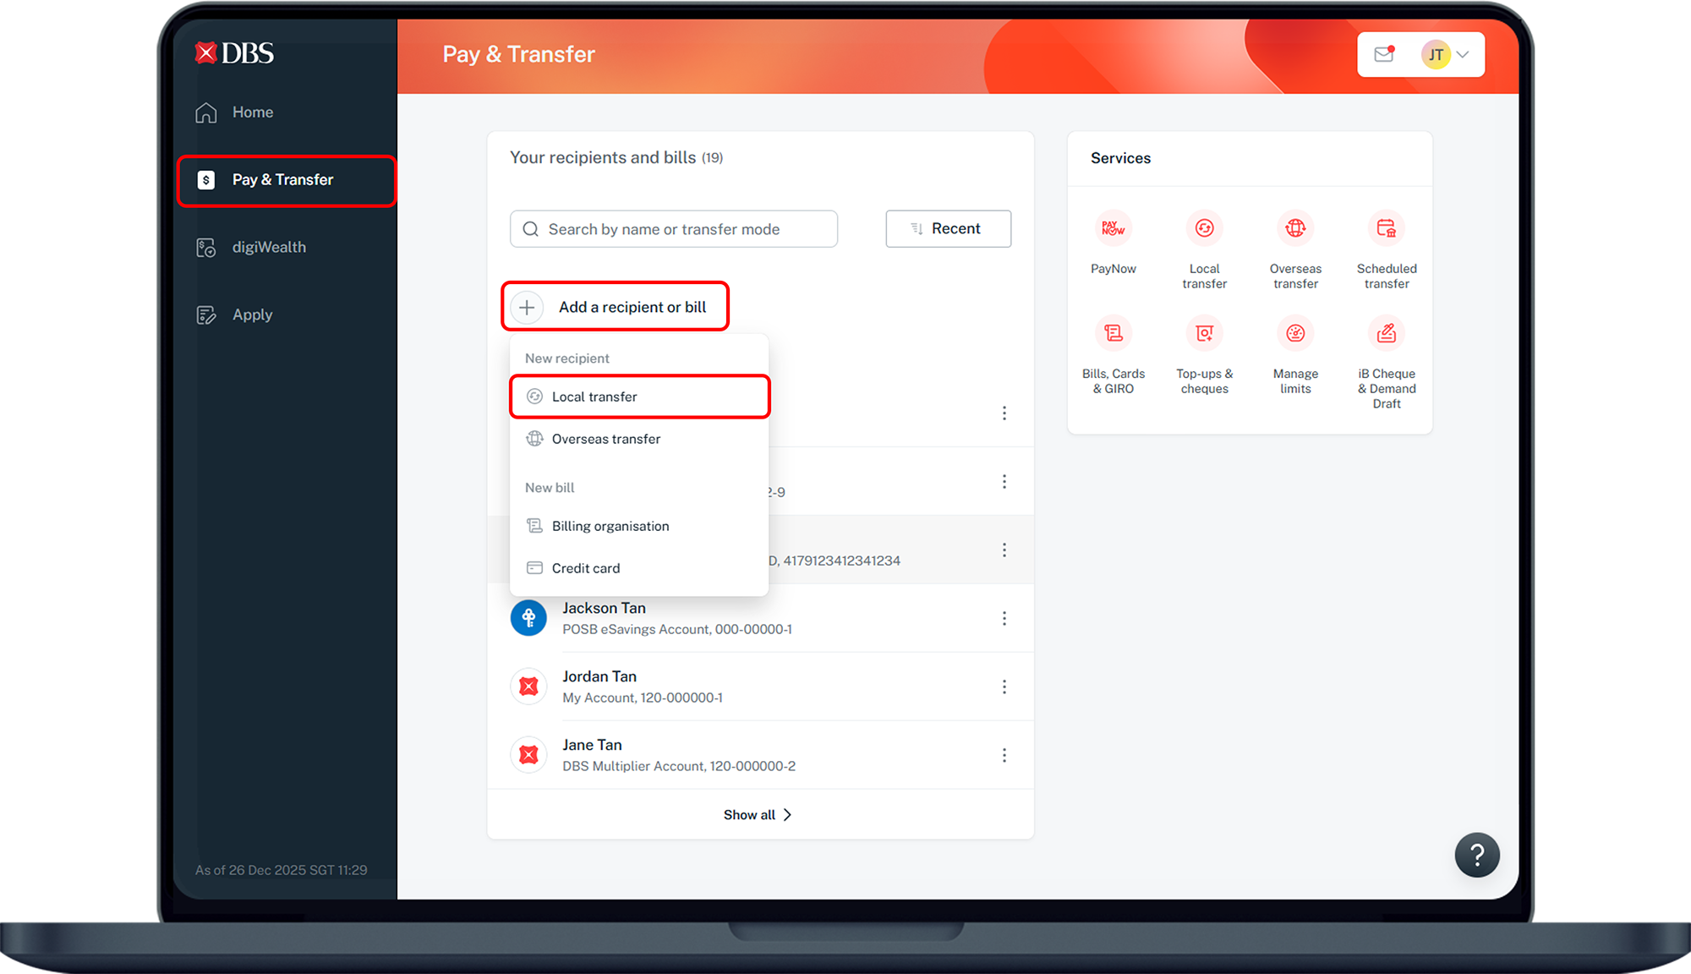1691x974 pixels.
Task: Click the Home house icon
Action: pos(206,112)
